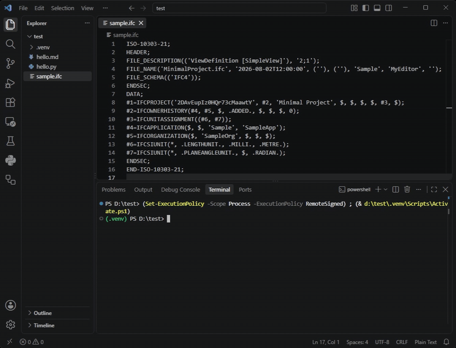Open the notifications bell
Image resolution: width=456 pixels, height=348 pixels.
coord(446,342)
